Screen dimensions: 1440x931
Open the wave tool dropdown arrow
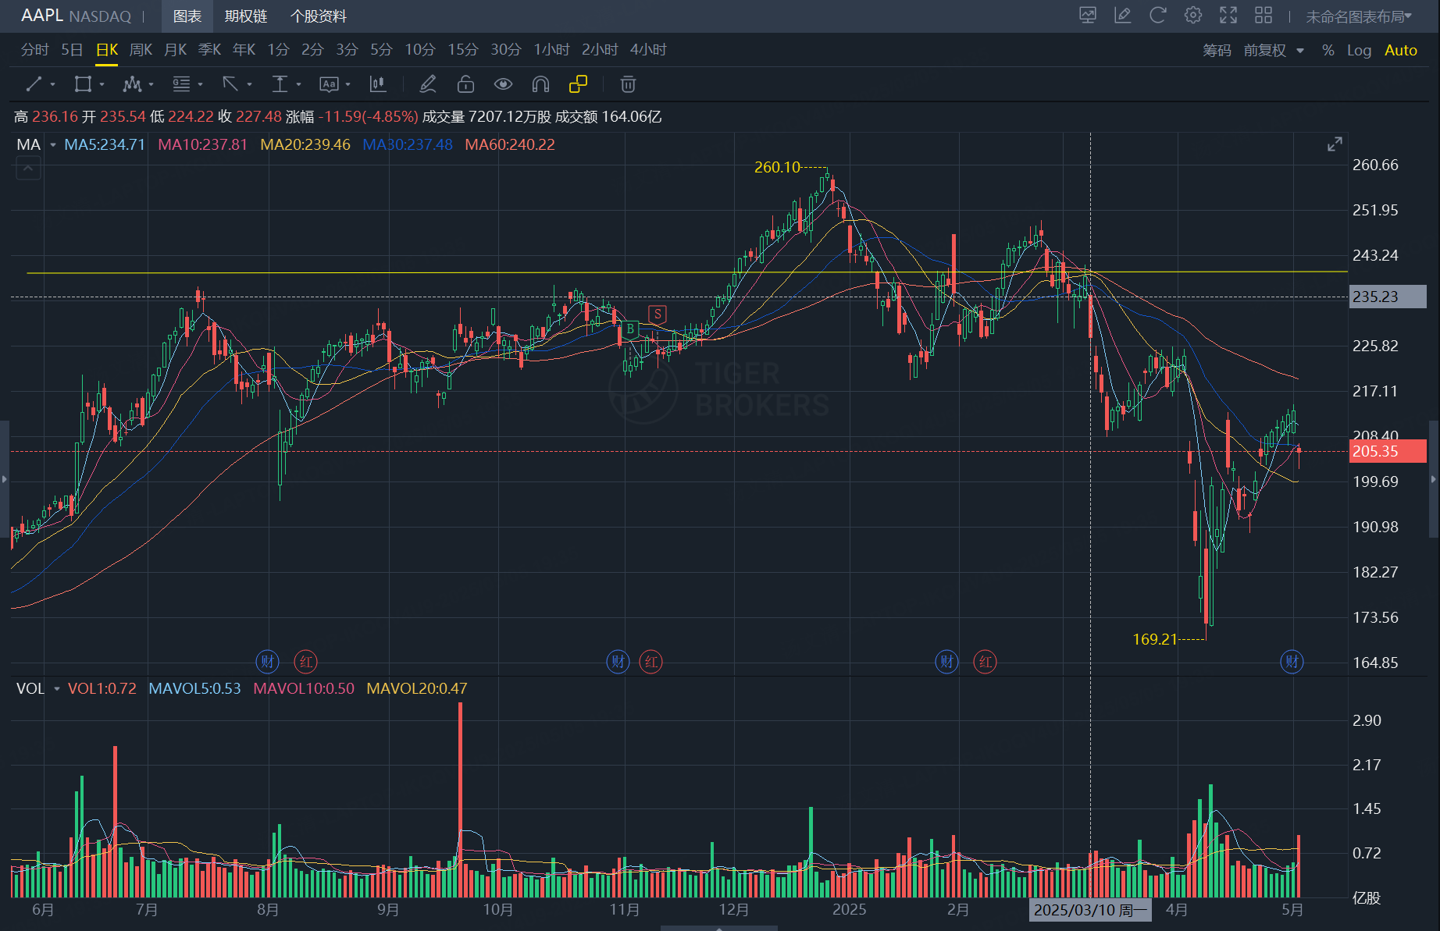[x=151, y=84]
